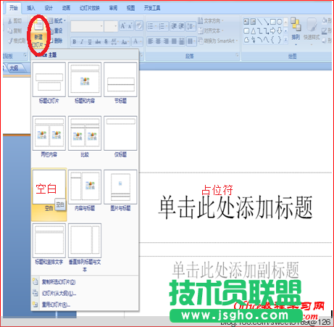Select the oval shape
The width and height of the screenshot is (334, 327).
tap(280, 22)
